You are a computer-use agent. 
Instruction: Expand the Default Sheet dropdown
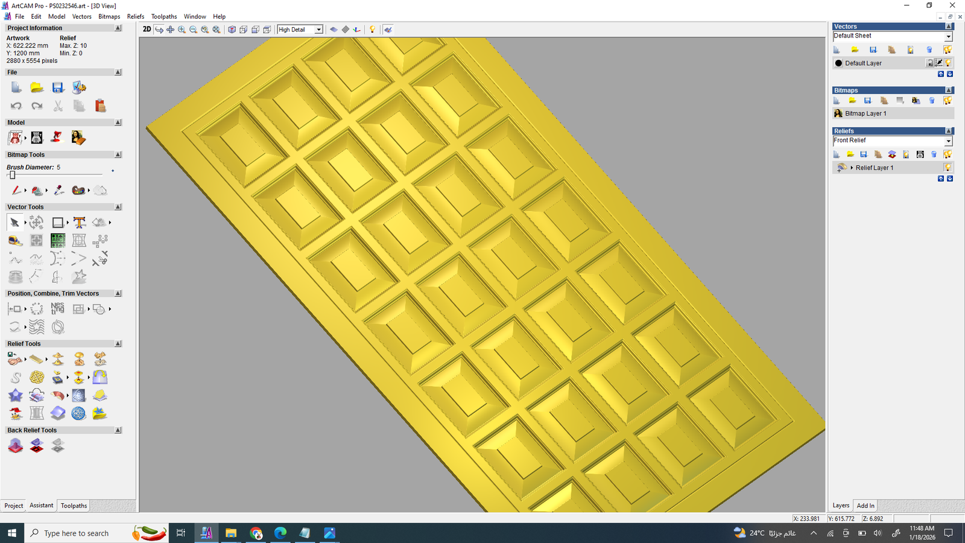tap(948, 37)
